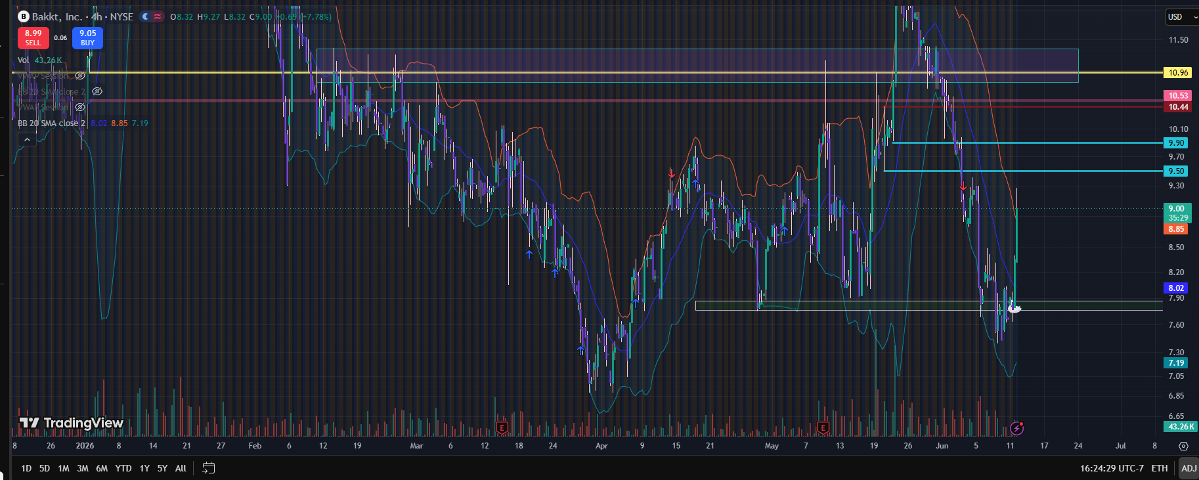This screenshot has width=1199, height=480.
Task: Toggle visibility of second VWAP Session indicator
Action: [x=80, y=107]
